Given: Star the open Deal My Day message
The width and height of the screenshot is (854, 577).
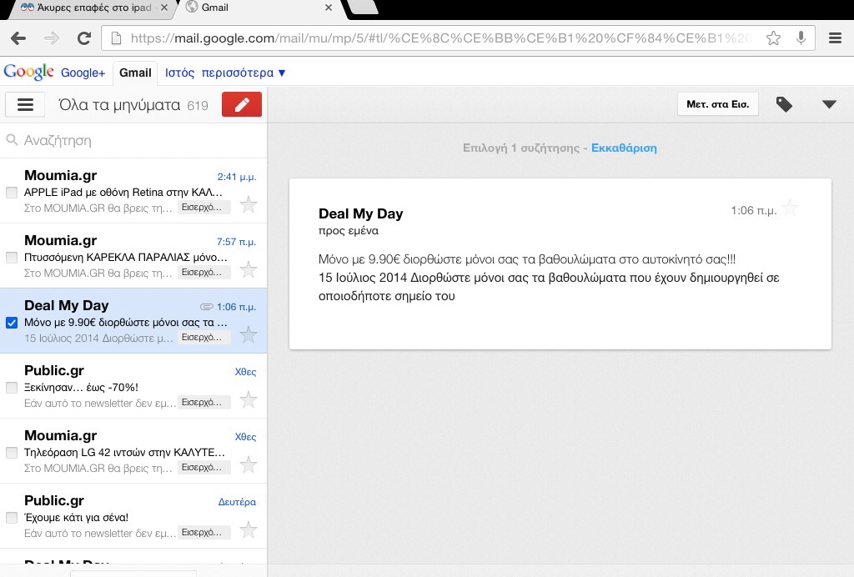Looking at the screenshot, I should click(x=790, y=208).
